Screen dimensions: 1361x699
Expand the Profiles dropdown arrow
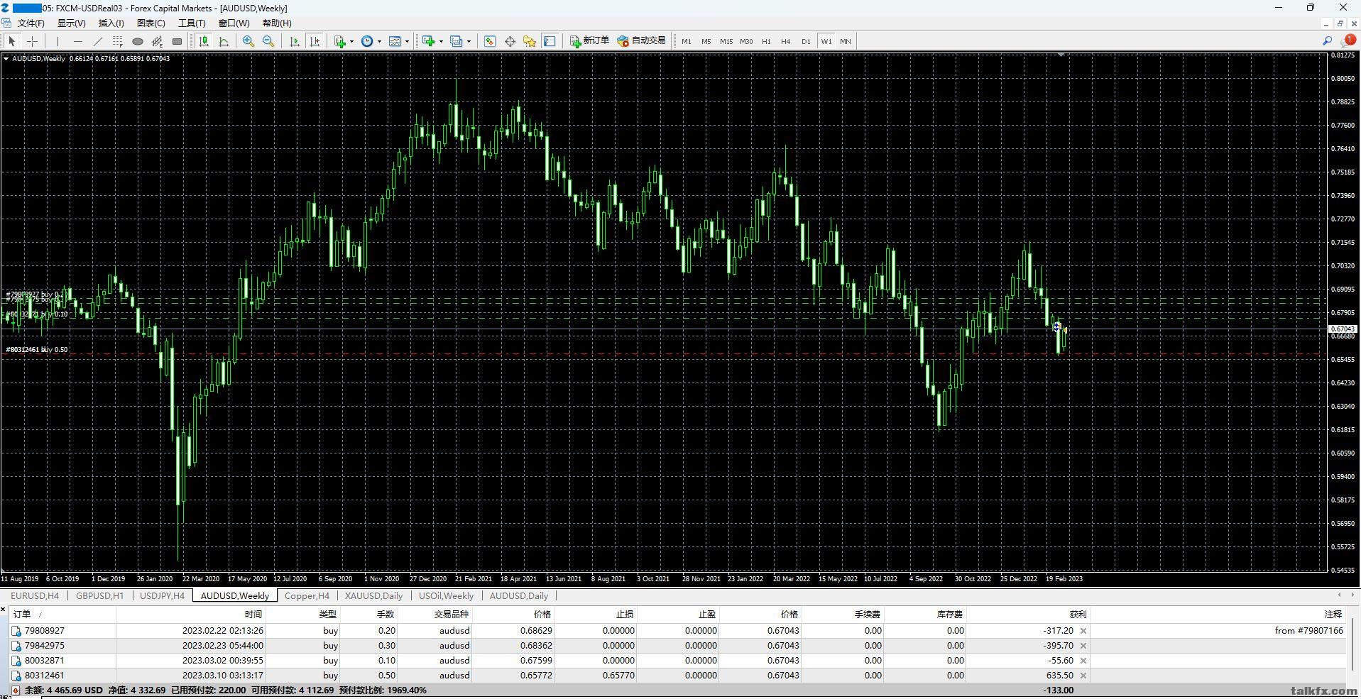[x=469, y=41]
